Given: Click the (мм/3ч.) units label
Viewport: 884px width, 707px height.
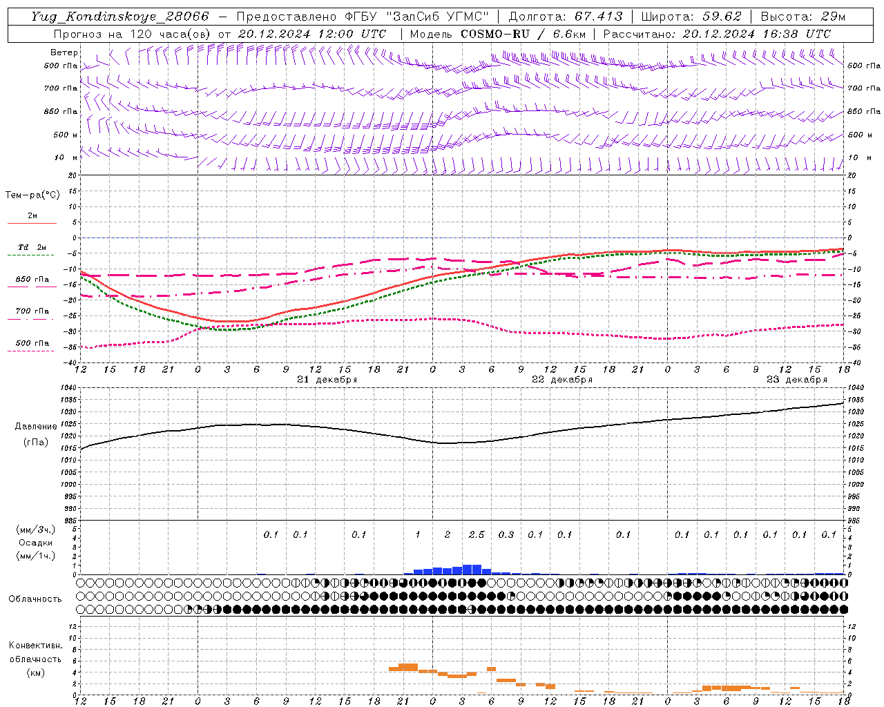Looking at the screenshot, I should [36, 530].
